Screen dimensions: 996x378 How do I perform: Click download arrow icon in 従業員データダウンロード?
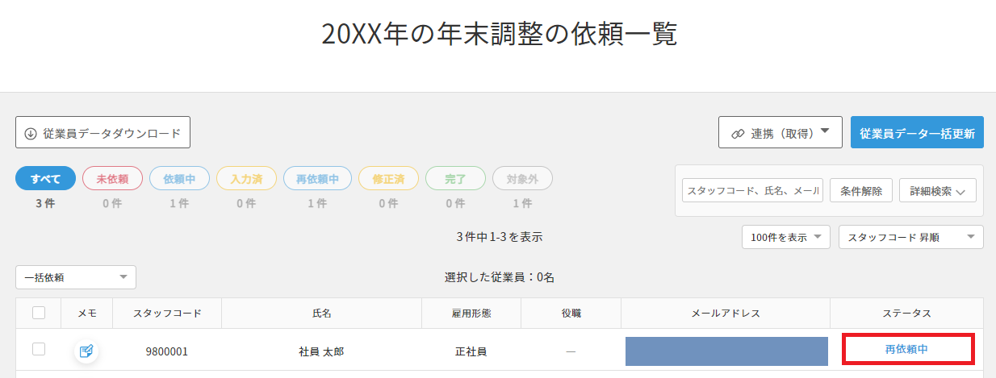[31, 133]
